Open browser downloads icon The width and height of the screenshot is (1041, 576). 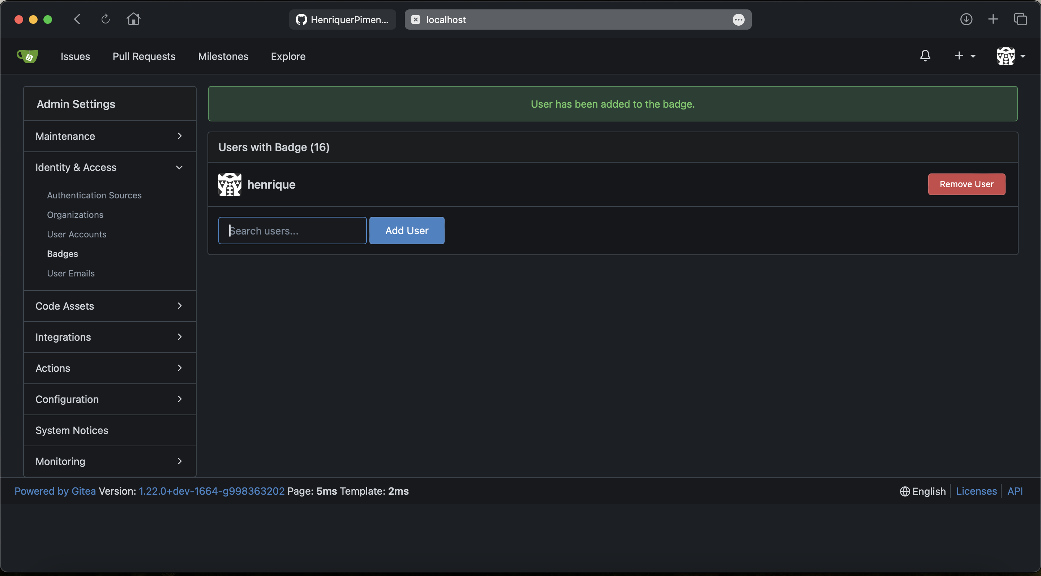(x=966, y=19)
